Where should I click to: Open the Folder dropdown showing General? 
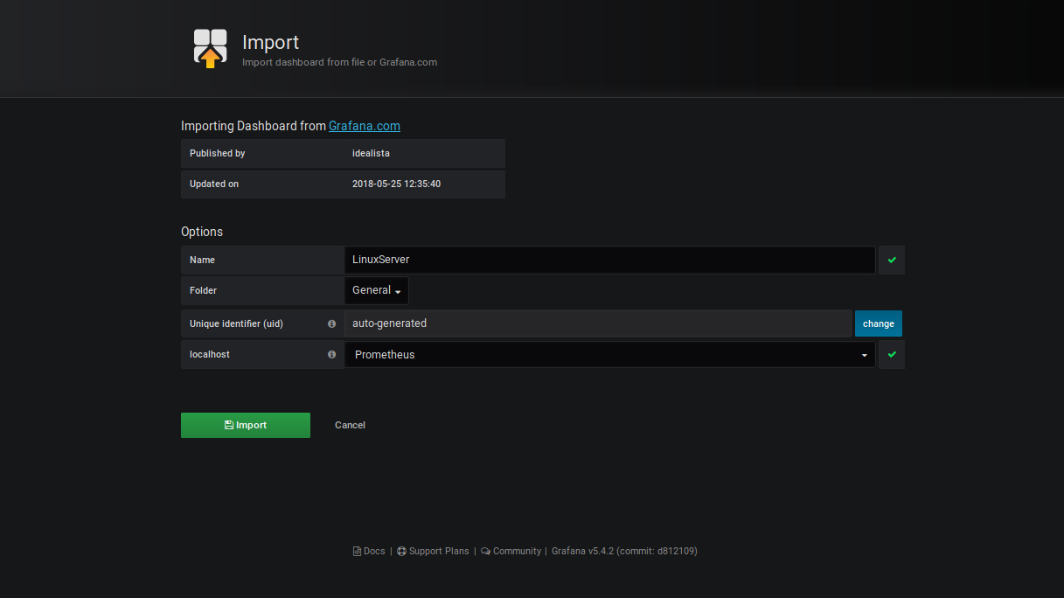coord(376,290)
